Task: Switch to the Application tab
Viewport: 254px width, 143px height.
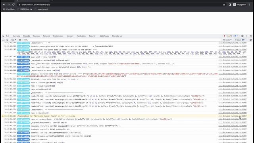Action: (81, 36)
